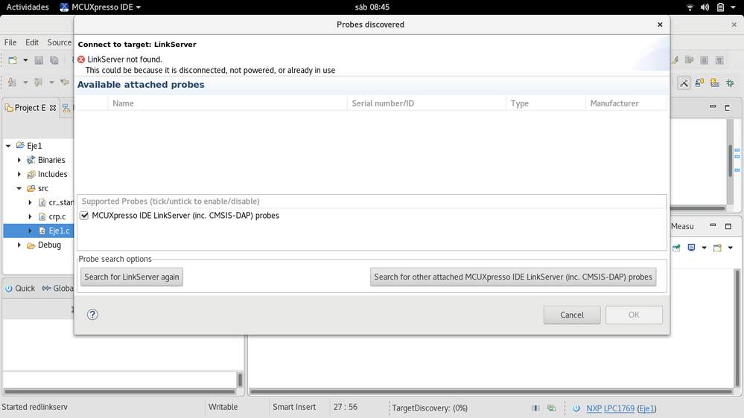The height and width of the screenshot is (418, 744).
Task: Open the Wi-Fi indicator in the top bar
Action: [x=690, y=7]
